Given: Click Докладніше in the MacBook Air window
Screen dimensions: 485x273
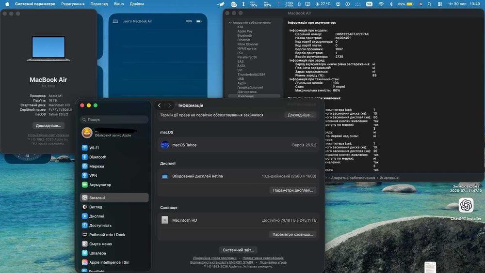Looking at the screenshot, I should pyautogui.click(x=48, y=126).
